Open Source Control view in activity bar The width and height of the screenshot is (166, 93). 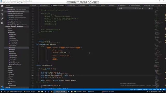[x=2, y=14]
